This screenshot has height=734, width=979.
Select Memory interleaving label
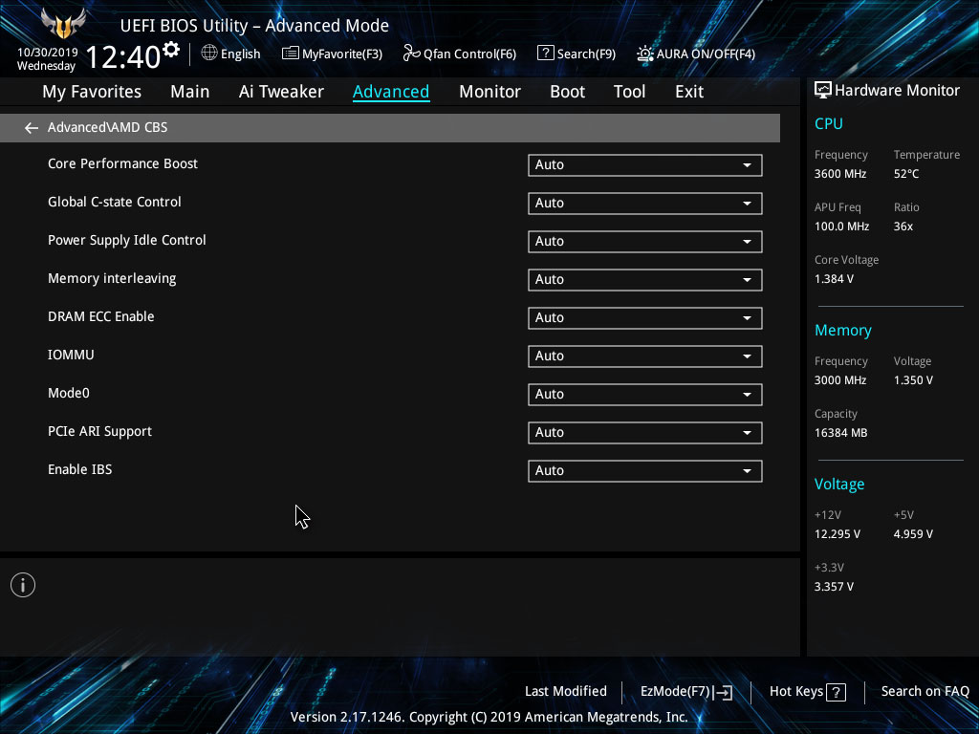tap(112, 278)
